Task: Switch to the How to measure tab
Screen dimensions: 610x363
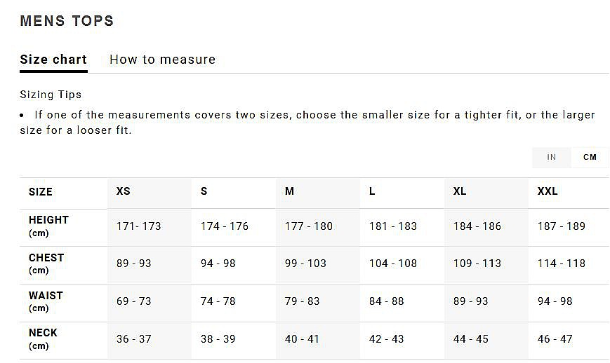Action: 162,60
